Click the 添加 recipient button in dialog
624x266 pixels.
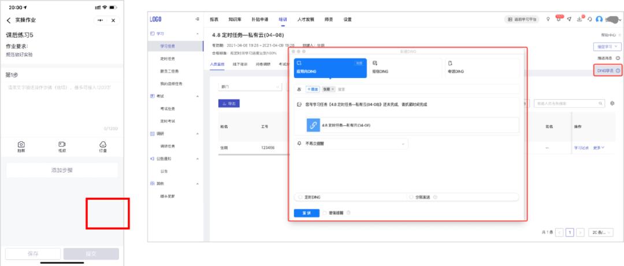(313, 89)
